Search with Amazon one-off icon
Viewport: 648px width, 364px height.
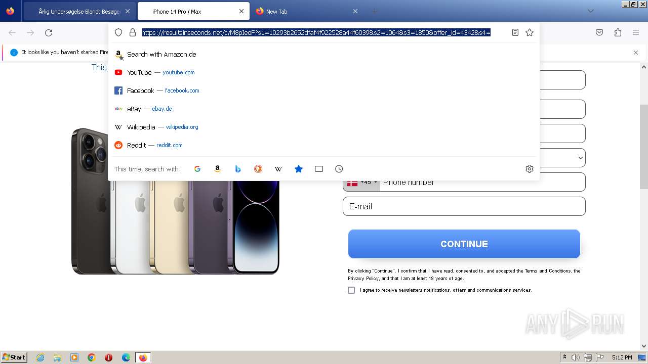tap(218, 169)
